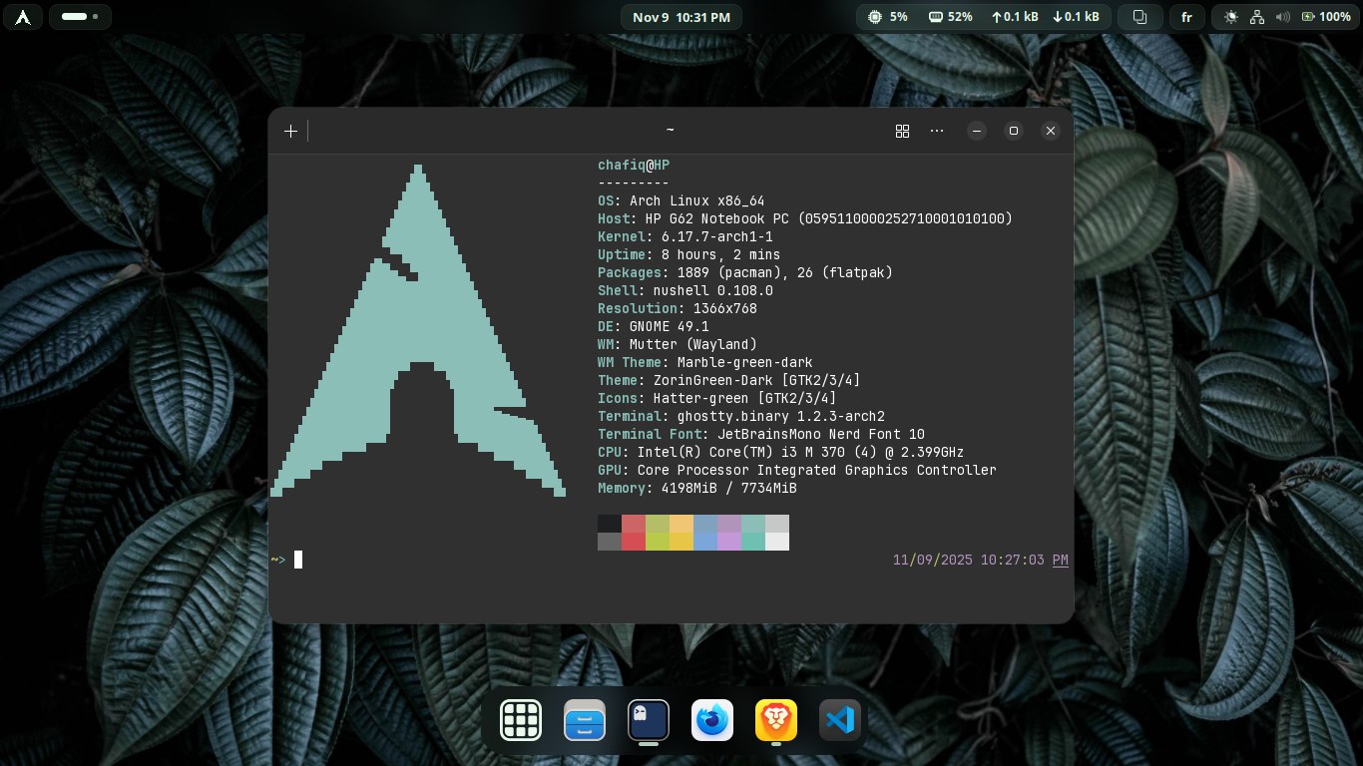
Task: Click the "Memory: 4198MiB / 7734MiB" line
Action: (697, 488)
